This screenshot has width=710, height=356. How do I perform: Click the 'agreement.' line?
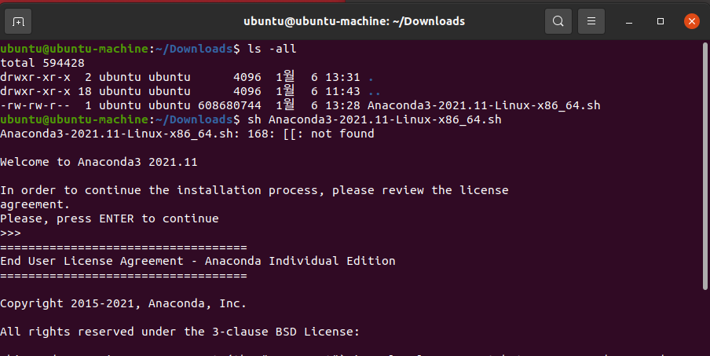[x=35, y=205]
